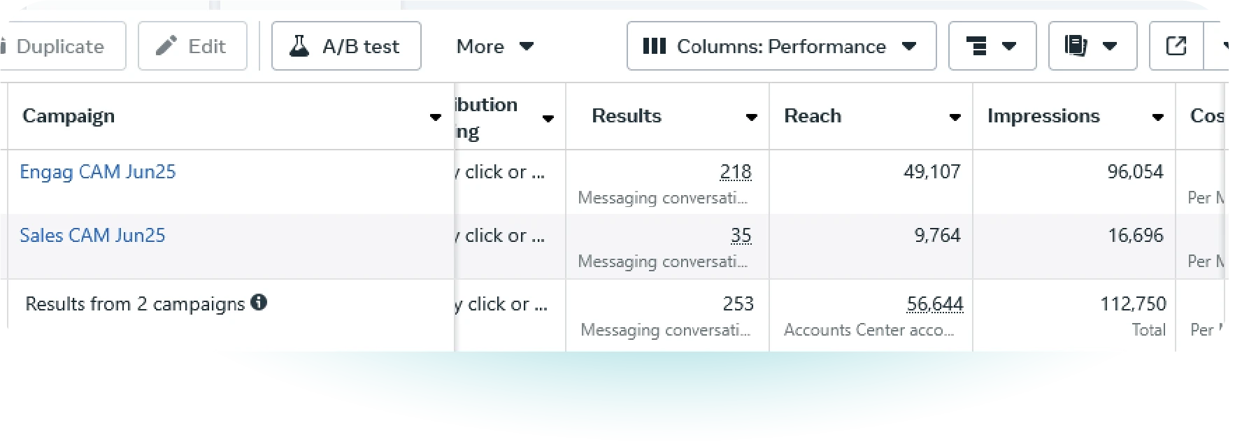
Task: Click the info icon beside Results from 2 campaigns
Action: pos(259,303)
